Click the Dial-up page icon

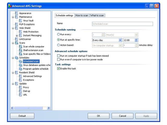click(x=20, y=91)
